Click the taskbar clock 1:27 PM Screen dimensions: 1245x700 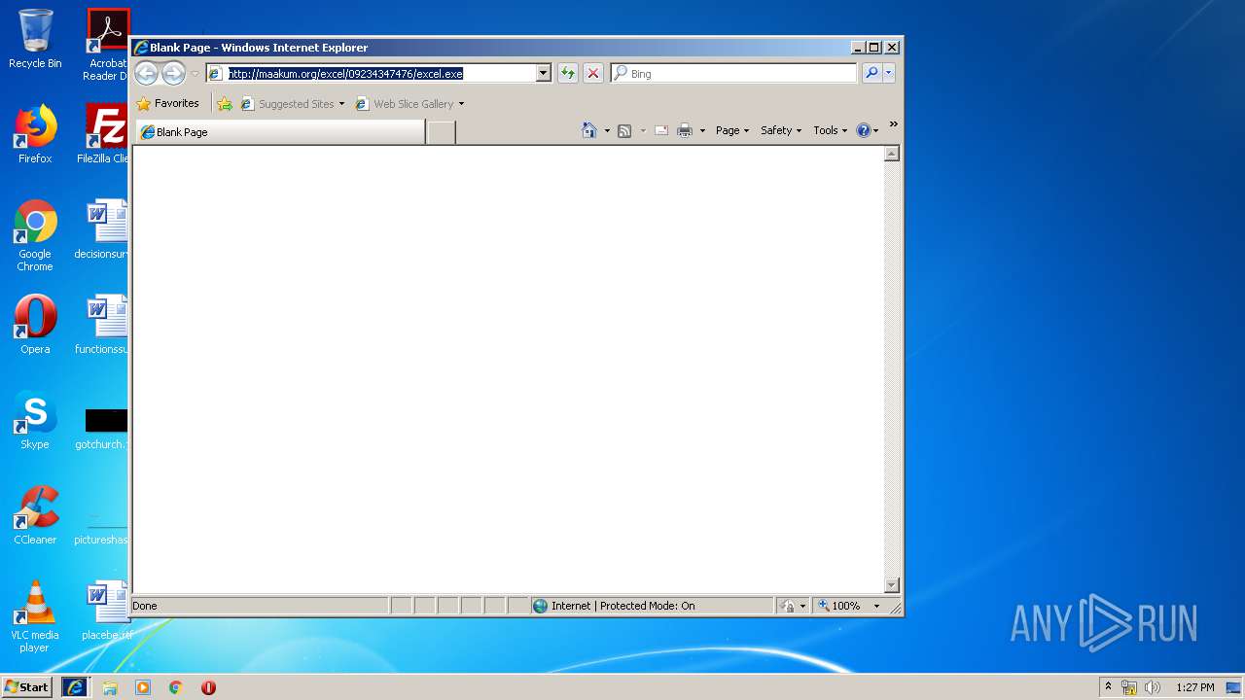(x=1194, y=687)
